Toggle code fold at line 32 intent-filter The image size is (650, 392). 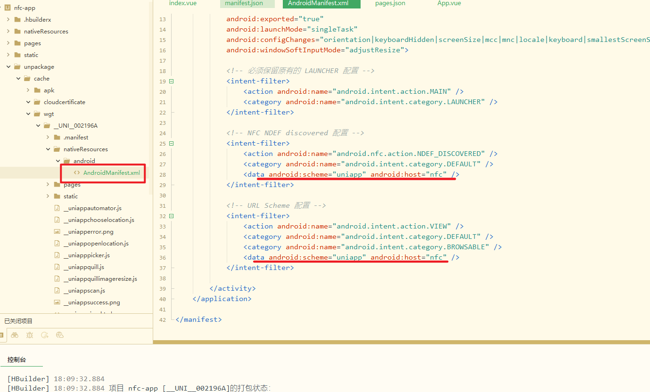pyautogui.click(x=171, y=216)
